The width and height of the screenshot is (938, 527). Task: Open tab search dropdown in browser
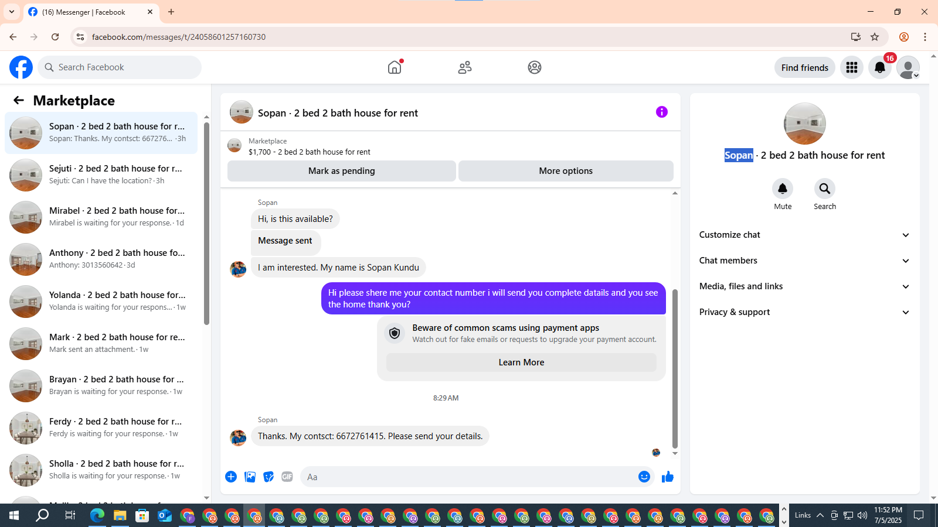coord(12,12)
